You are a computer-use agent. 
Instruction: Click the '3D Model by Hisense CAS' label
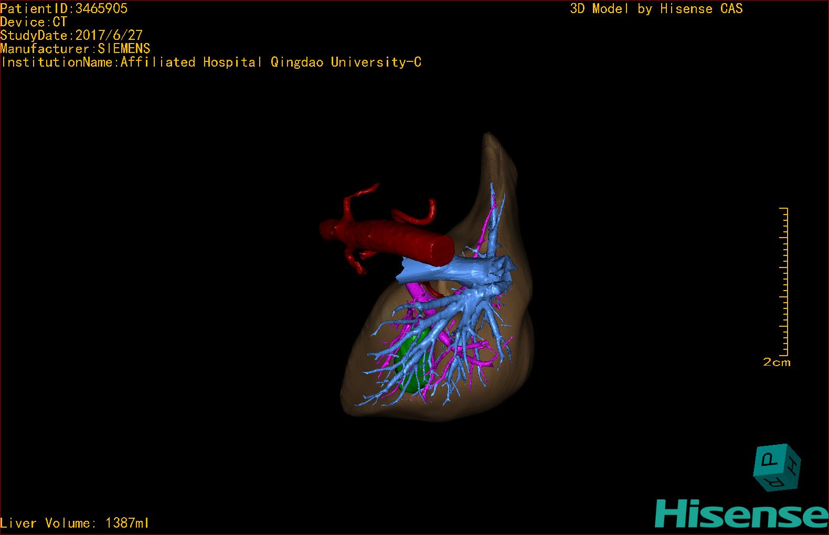(656, 9)
